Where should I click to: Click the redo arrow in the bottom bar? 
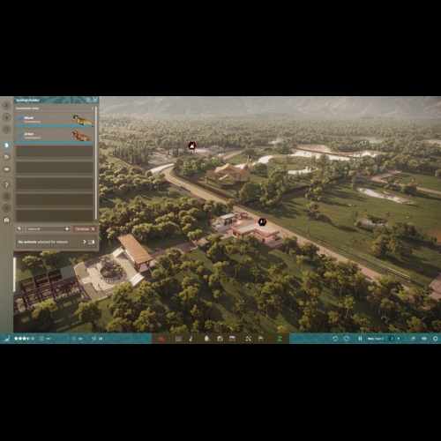tap(347, 339)
